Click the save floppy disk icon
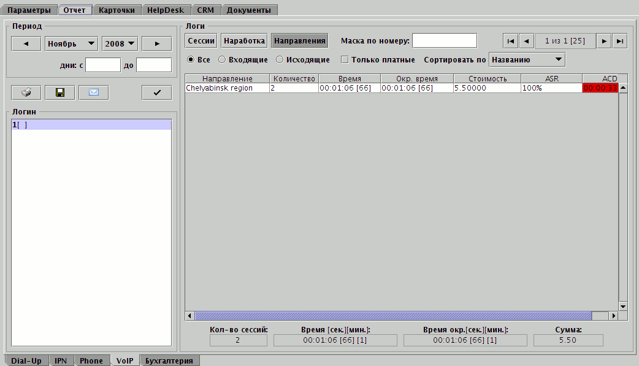Image resolution: width=639 pixels, height=366 pixels. tap(59, 92)
